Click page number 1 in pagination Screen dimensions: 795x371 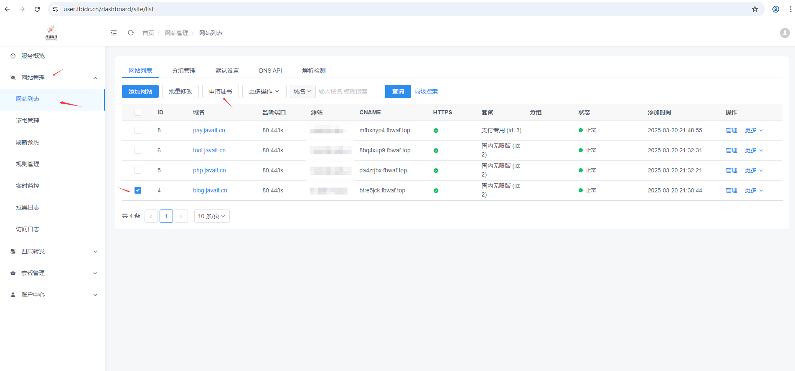click(166, 216)
